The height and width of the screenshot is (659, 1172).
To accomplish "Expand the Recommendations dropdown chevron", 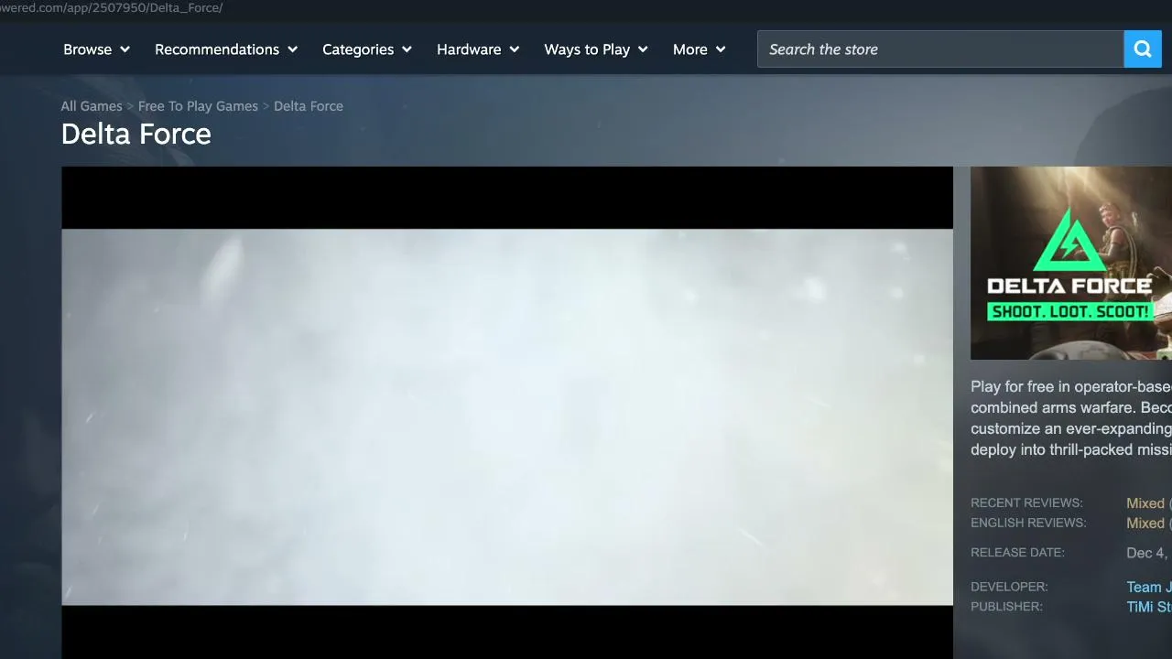I will pyautogui.click(x=292, y=49).
